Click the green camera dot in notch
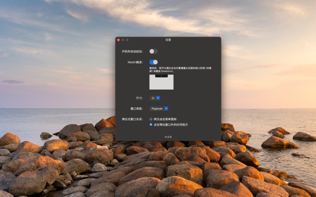Screen dimensions: 316x197 (x=161, y=76)
